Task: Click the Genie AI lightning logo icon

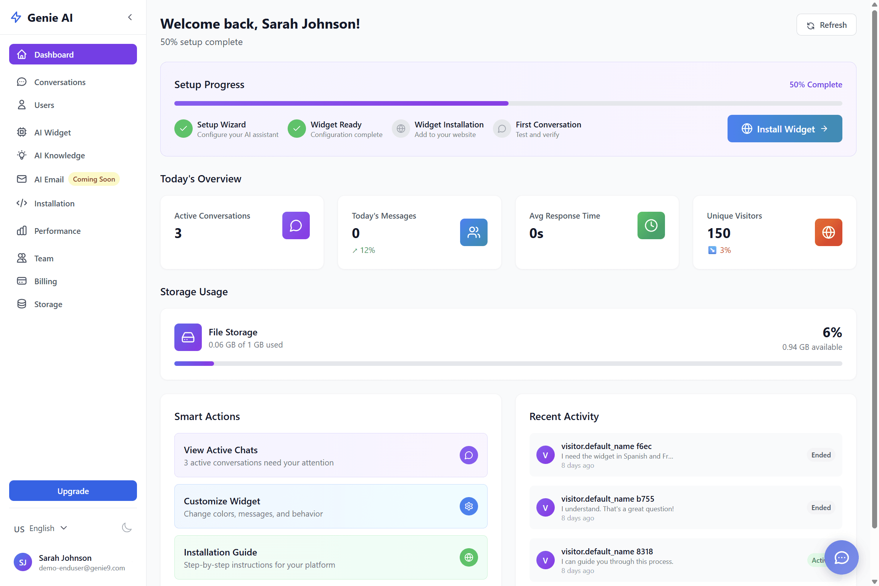Action: tap(16, 17)
